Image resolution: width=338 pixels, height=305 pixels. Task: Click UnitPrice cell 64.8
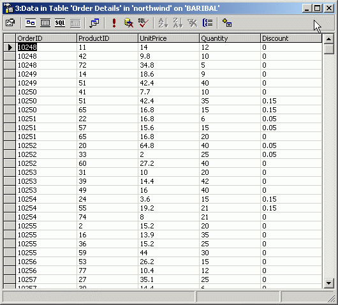pyautogui.click(x=168, y=145)
